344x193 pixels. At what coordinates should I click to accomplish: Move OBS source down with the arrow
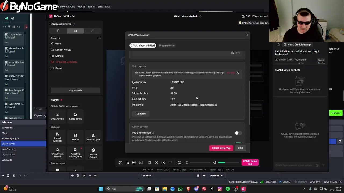(x=95, y=176)
